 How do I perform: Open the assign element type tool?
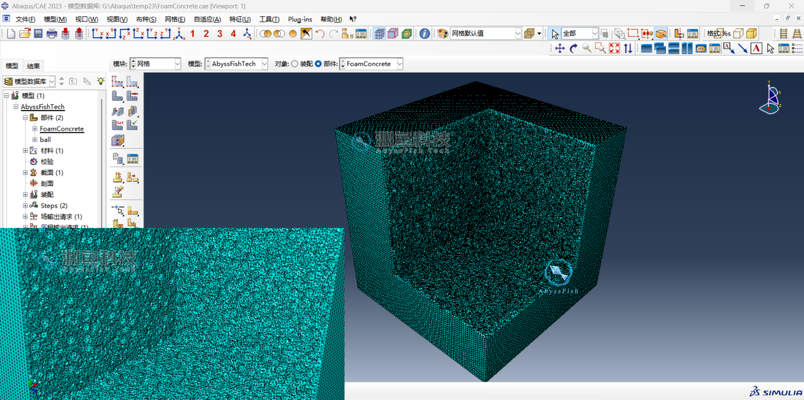(117, 125)
